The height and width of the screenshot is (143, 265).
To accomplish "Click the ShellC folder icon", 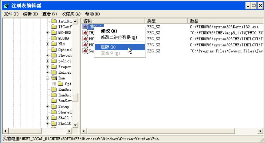I will point(54,123).
